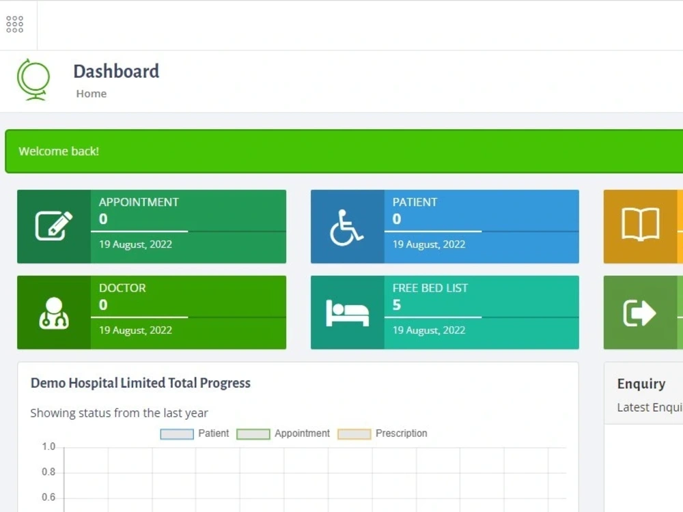The width and height of the screenshot is (683, 512).
Task: Click the Dashboard page heading
Action: [x=116, y=72]
